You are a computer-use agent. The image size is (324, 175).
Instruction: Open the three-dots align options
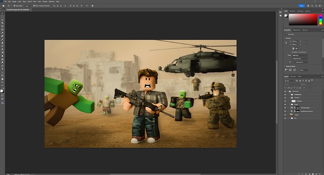(87, 6)
